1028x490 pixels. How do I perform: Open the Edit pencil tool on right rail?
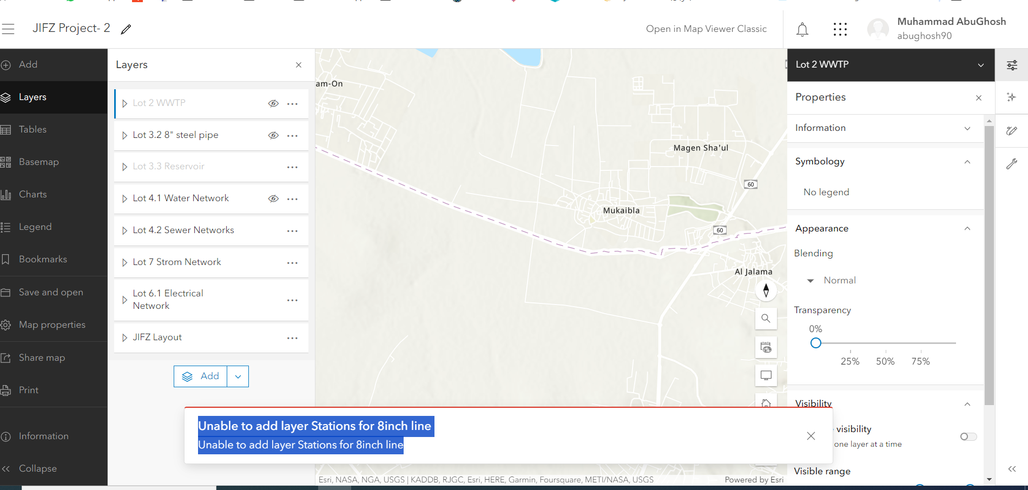click(1012, 130)
